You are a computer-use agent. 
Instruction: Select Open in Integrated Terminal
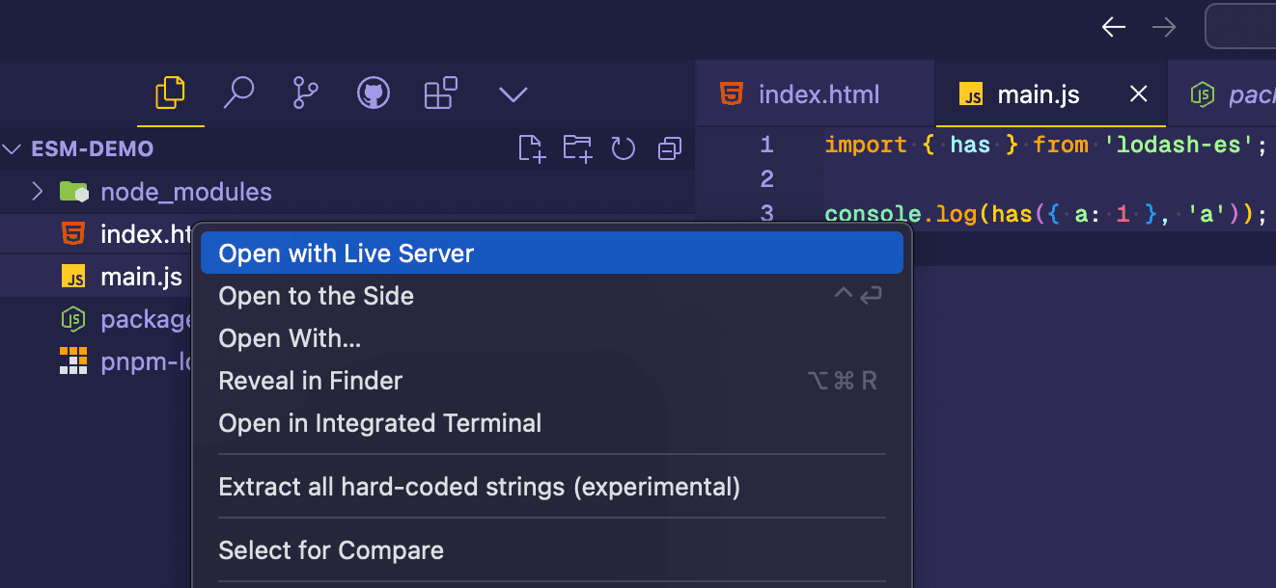pos(379,422)
